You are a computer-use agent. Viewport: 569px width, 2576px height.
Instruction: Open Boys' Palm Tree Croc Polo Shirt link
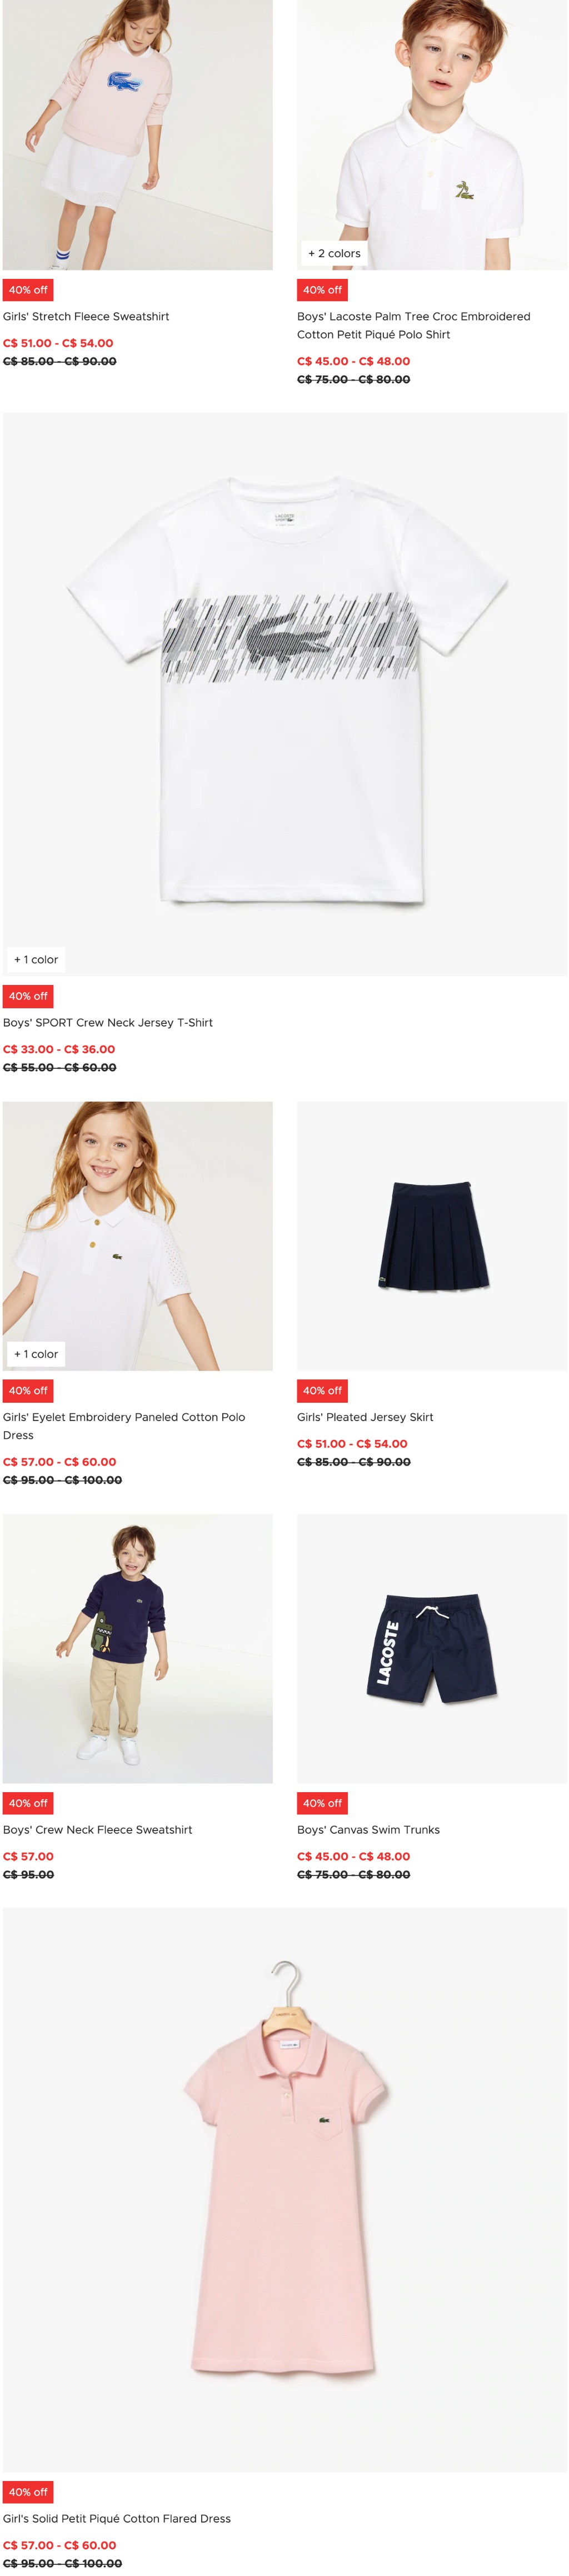click(413, 326)
